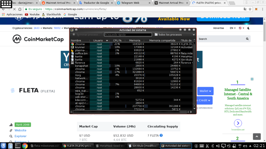Open the MetaMask fox extension

click(x=256, y=9)
